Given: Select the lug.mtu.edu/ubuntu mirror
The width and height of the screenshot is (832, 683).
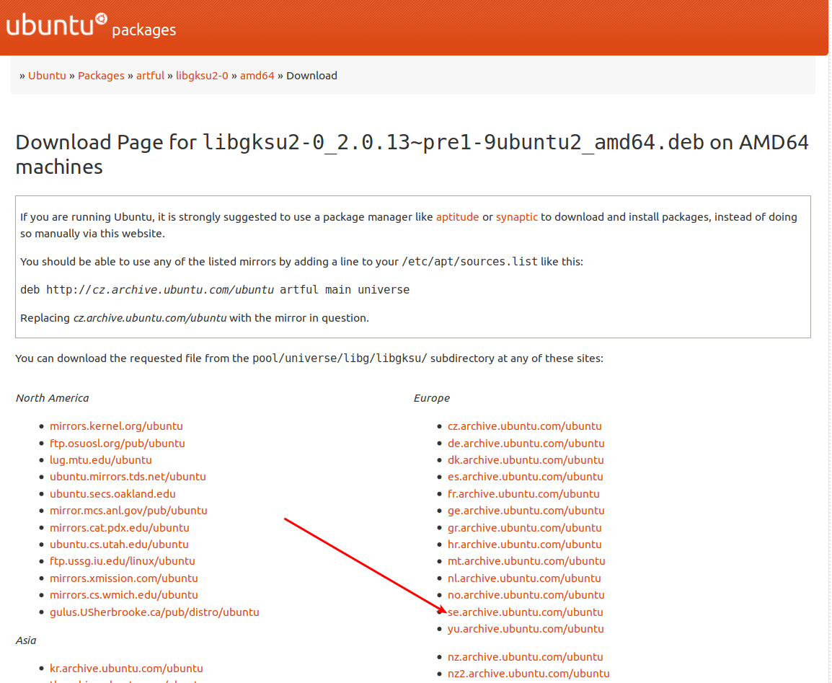Looking at the screenshot, I should [100, 459].
